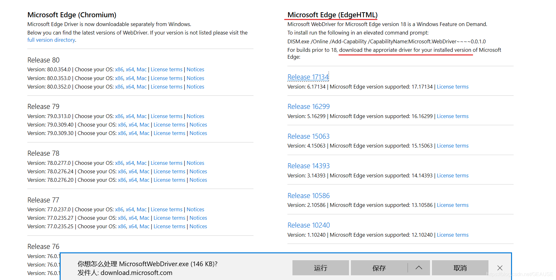Open License terms for version 79.0.309.30
The image size is (556, 280).
coord(169,133)
